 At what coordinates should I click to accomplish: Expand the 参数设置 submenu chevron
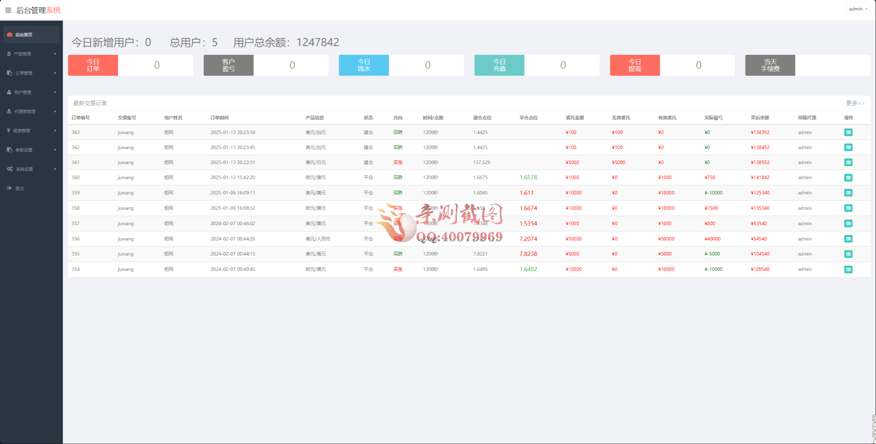click(55, 150)
